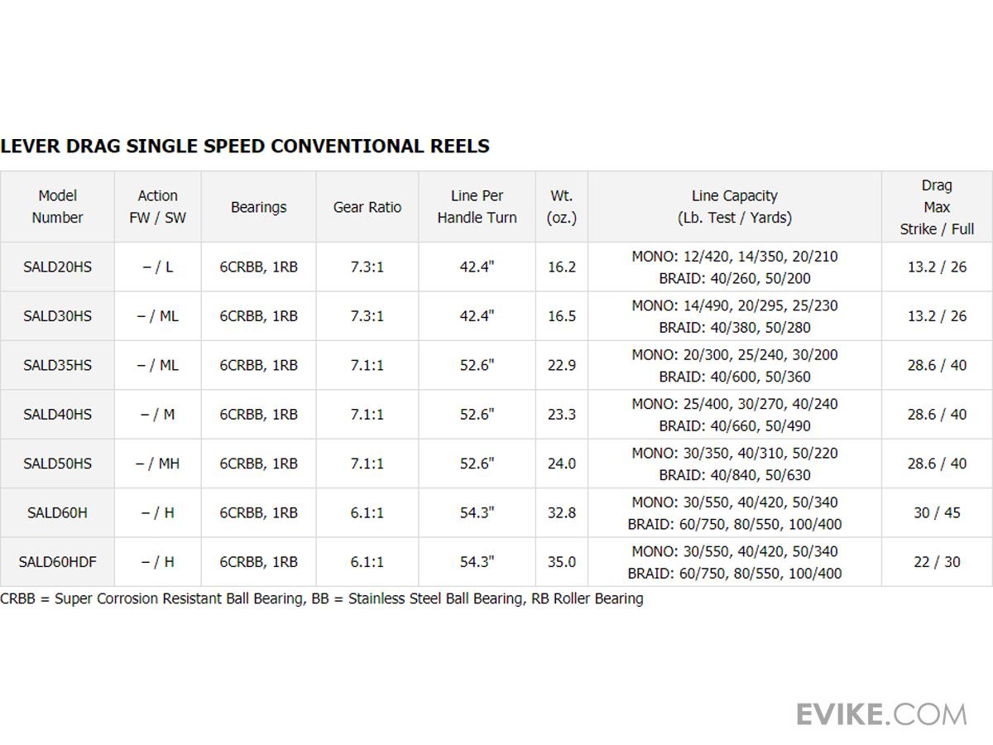The width and height of the screenshot is (993, 745).
Task: Select the Gear Ratio column header
Action: pos(367,207)
